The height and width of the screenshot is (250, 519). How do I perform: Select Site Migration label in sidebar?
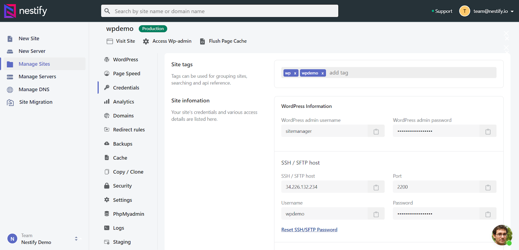pos(36,102)
